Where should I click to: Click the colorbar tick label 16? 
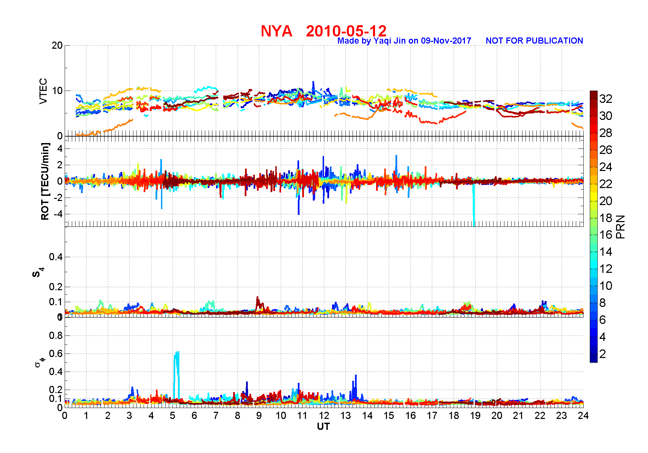606,235
